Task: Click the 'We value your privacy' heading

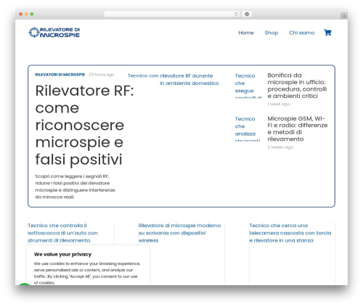Action: coord(62,254)
